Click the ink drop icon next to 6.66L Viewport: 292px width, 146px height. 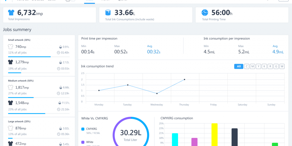point(60,88)
